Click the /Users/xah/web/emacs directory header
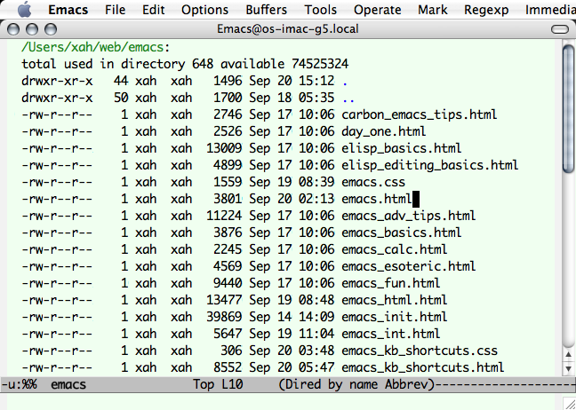 pos(96,47)
